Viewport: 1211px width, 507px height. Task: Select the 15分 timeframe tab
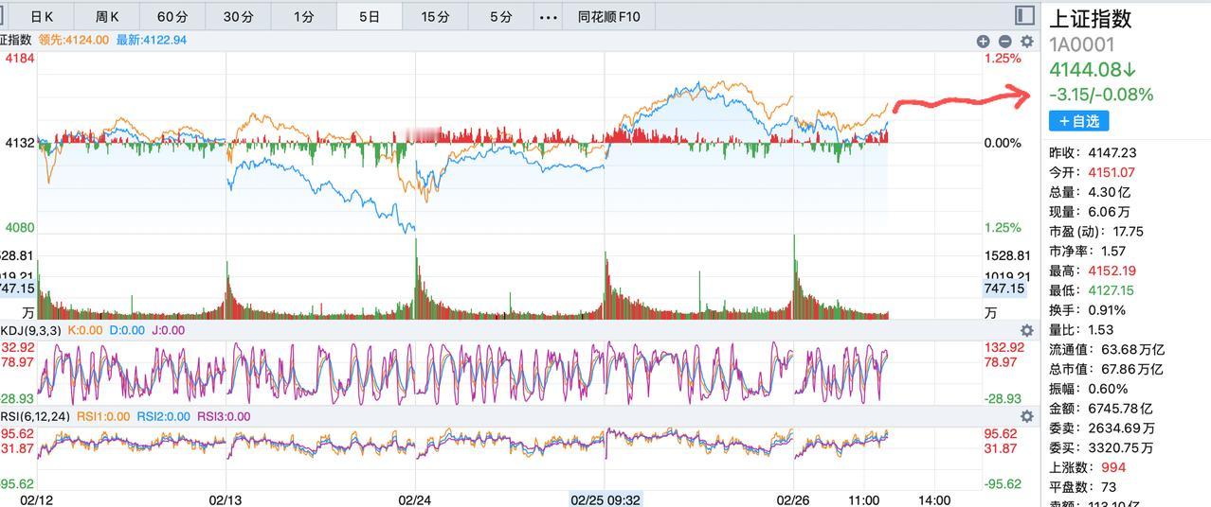(x=435, y=17)
